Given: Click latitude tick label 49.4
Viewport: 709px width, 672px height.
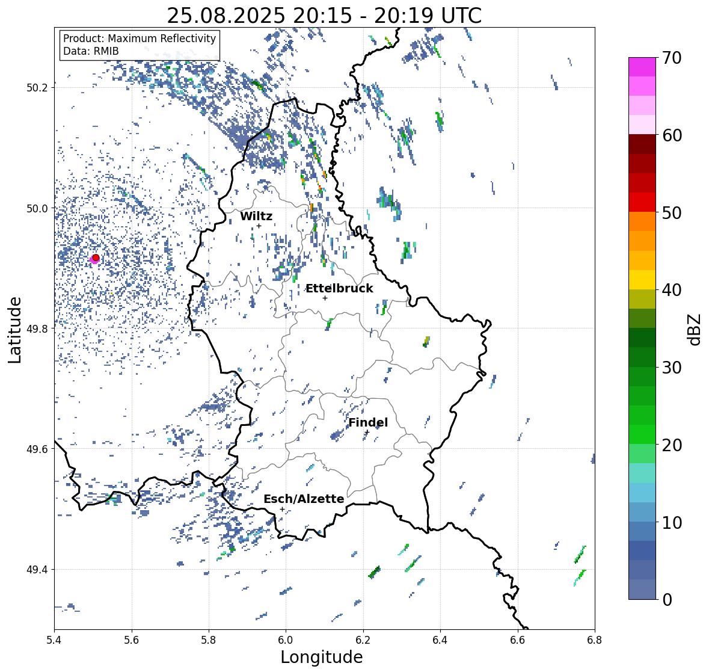Looking at the screenshot, I should 37,570.
